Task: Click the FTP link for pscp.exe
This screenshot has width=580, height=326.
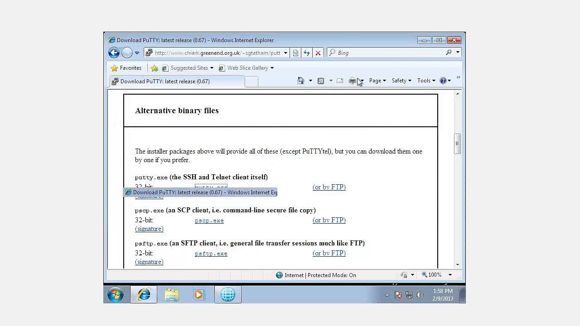Action: click(x=329, y=220)
